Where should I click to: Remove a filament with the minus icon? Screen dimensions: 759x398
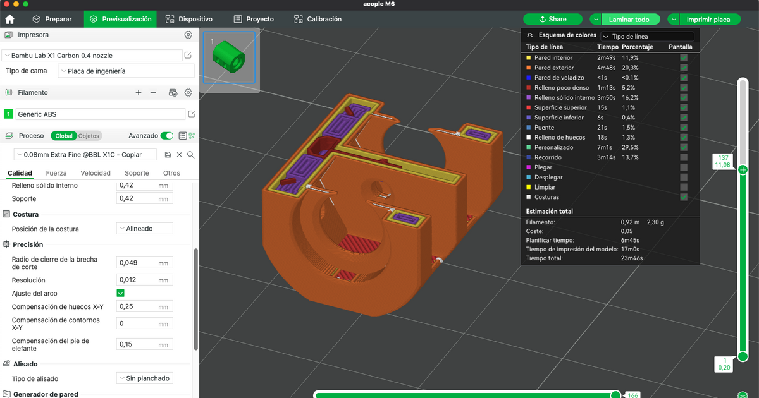153,93
